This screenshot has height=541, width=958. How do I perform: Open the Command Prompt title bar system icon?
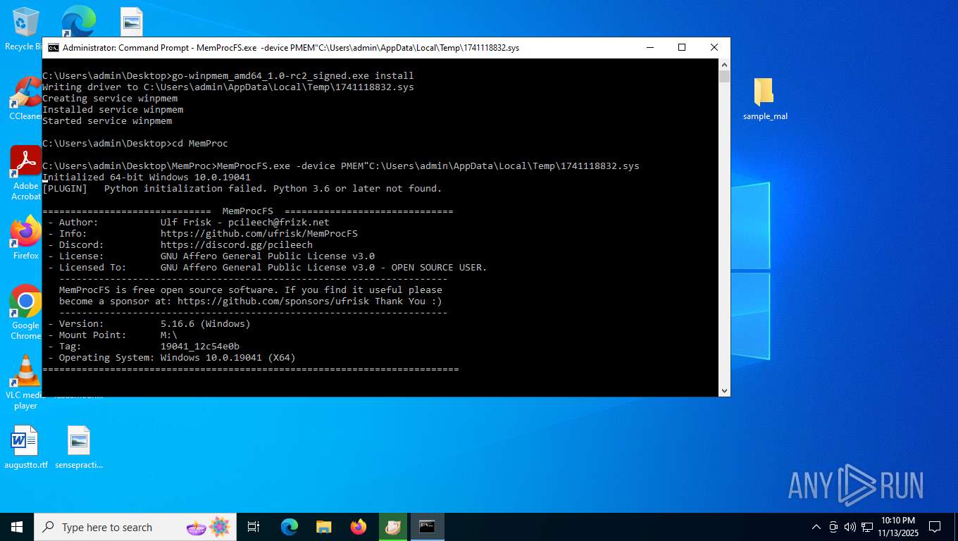click(x=53, y=47)
